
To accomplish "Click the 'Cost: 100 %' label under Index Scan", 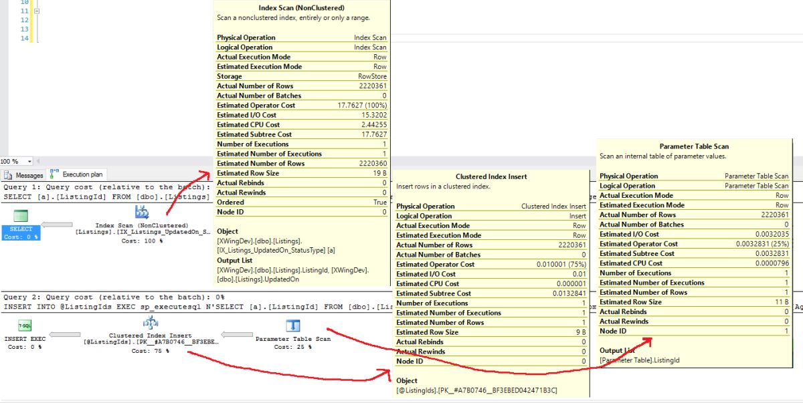I will [142, 241].
